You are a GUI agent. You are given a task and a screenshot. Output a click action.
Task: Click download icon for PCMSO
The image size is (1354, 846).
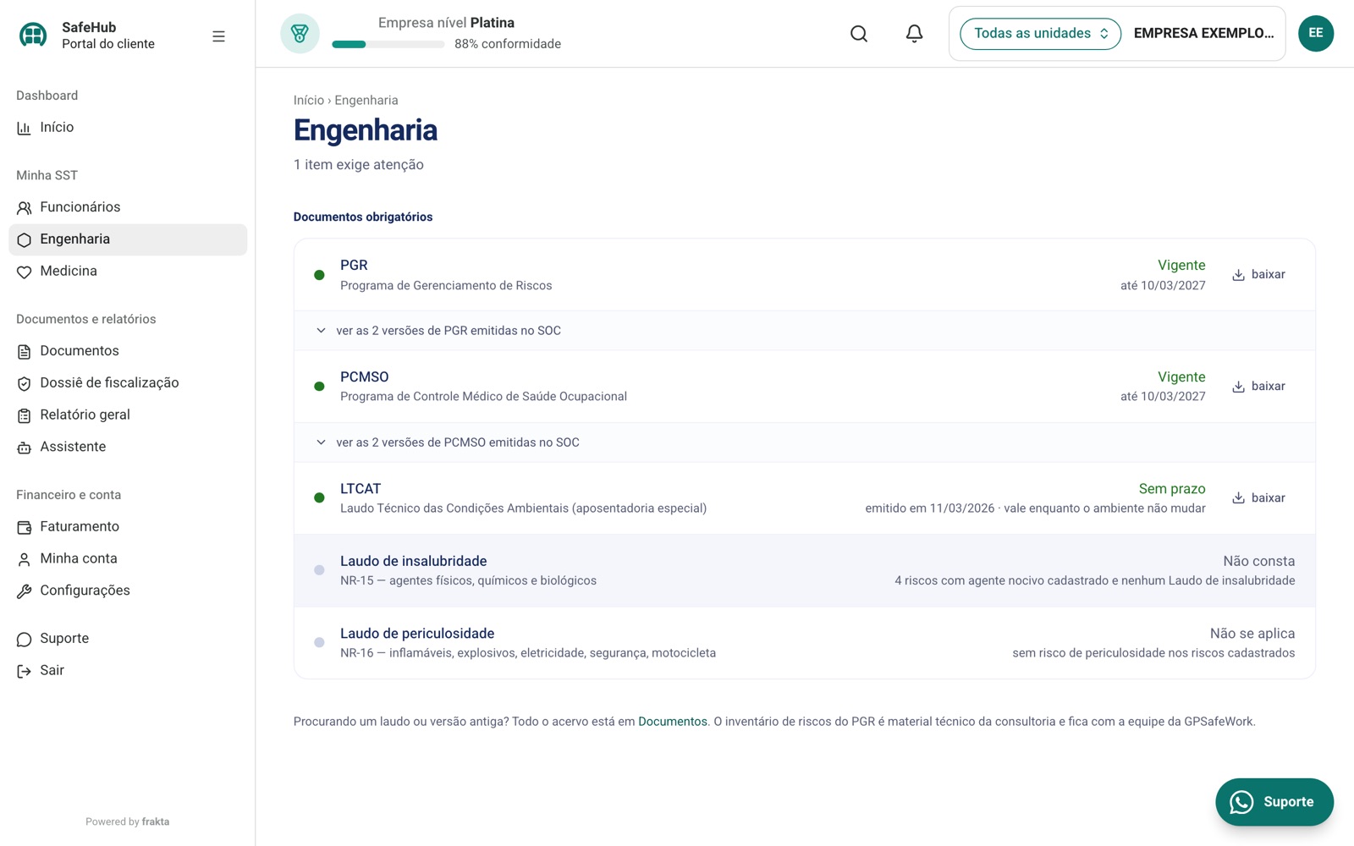click(1238, 387)
